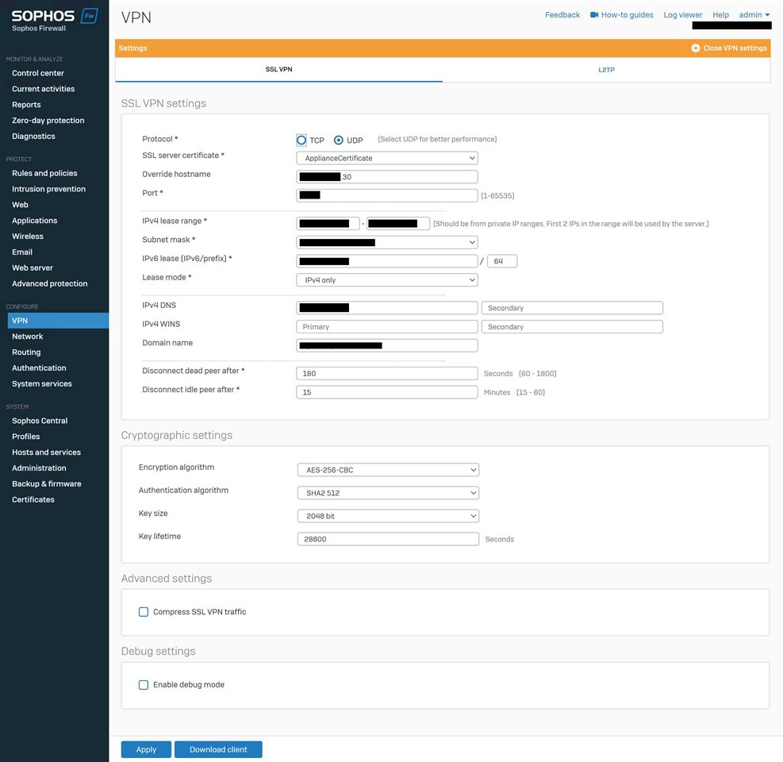Viewport: 783px width, 762px height.
Task: Click the Download client button
Action: click(218, 749)
